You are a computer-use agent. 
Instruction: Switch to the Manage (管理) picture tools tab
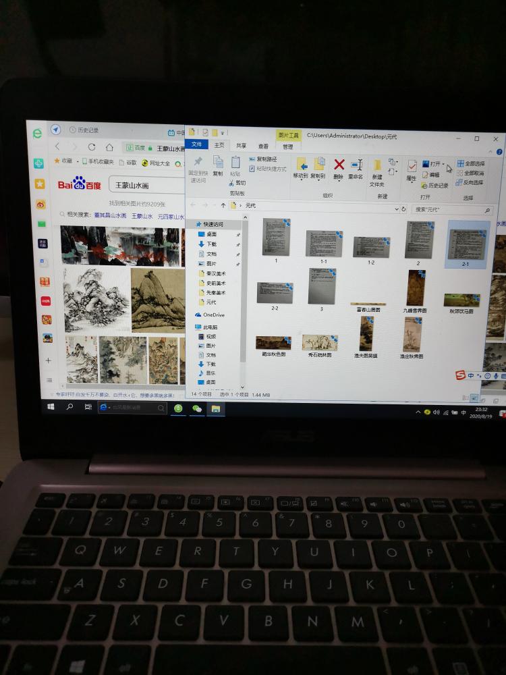(x=288, y=146)
